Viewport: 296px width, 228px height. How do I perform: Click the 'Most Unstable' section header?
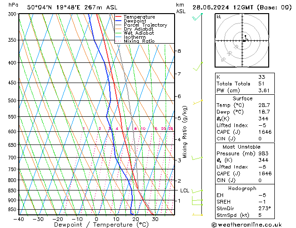point(241,147)
